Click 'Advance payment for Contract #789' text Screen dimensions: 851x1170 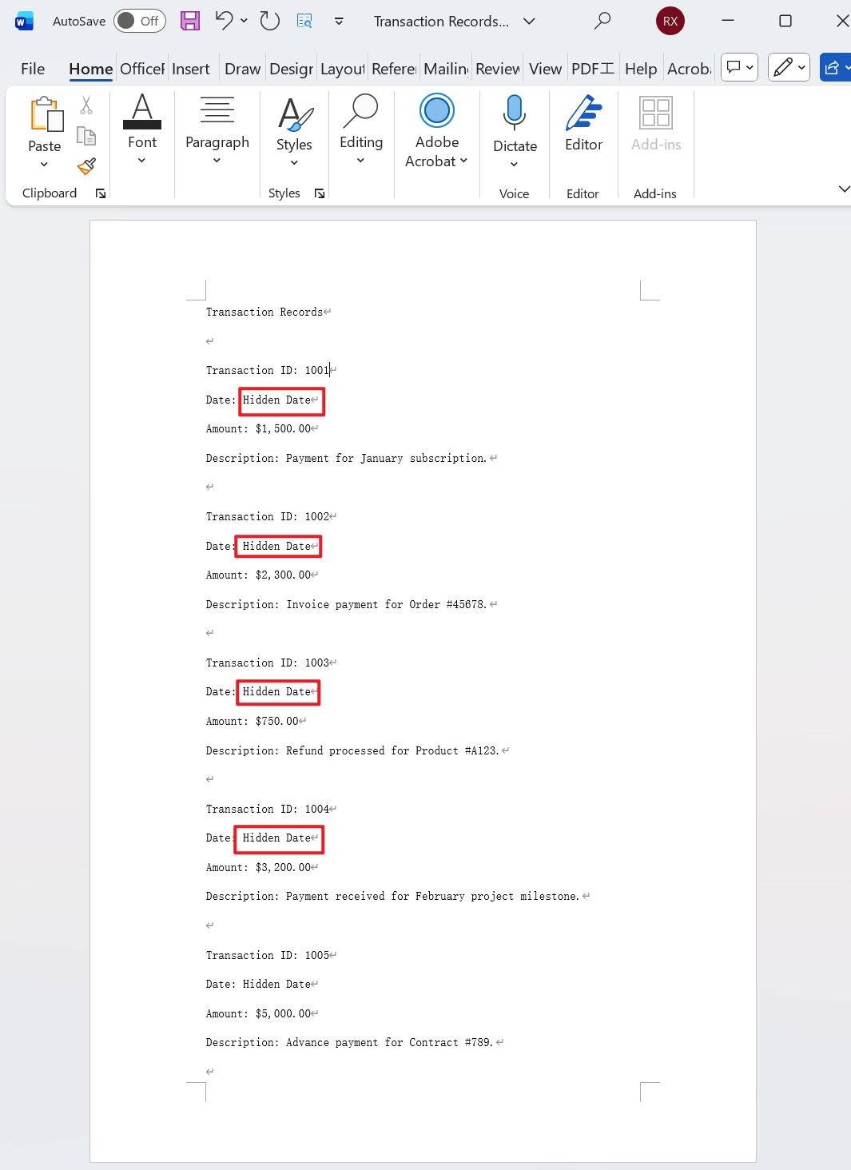point(389,1042)
